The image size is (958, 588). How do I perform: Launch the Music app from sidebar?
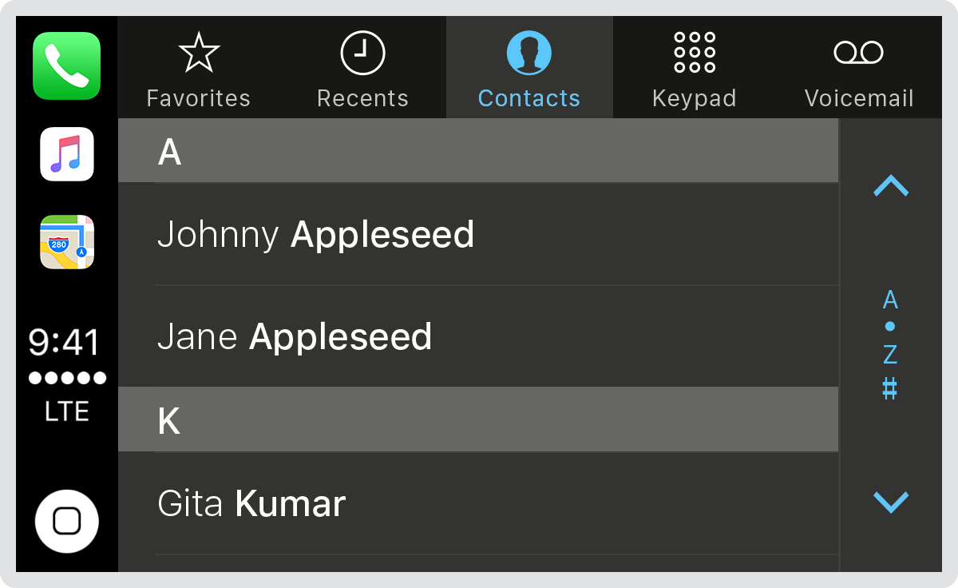click(67, 154)
